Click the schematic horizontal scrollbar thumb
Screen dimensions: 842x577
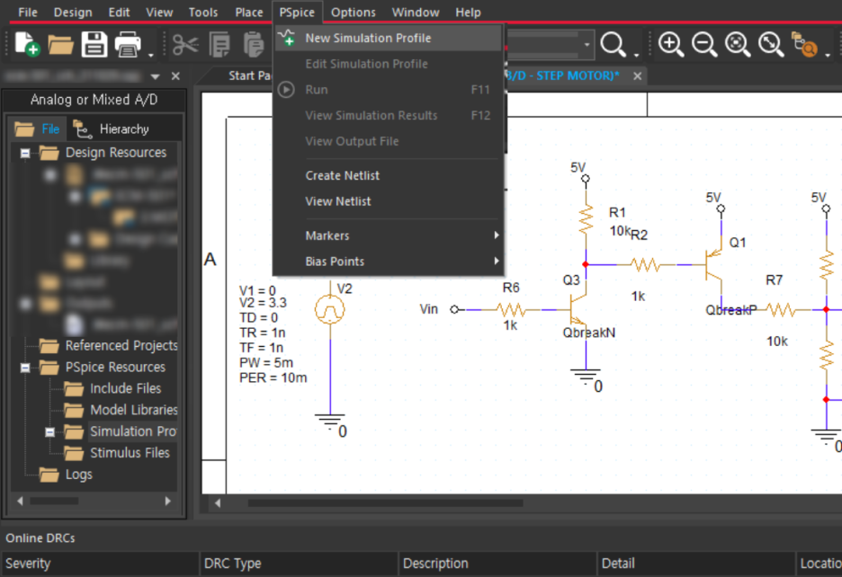(x=385, y=503)
